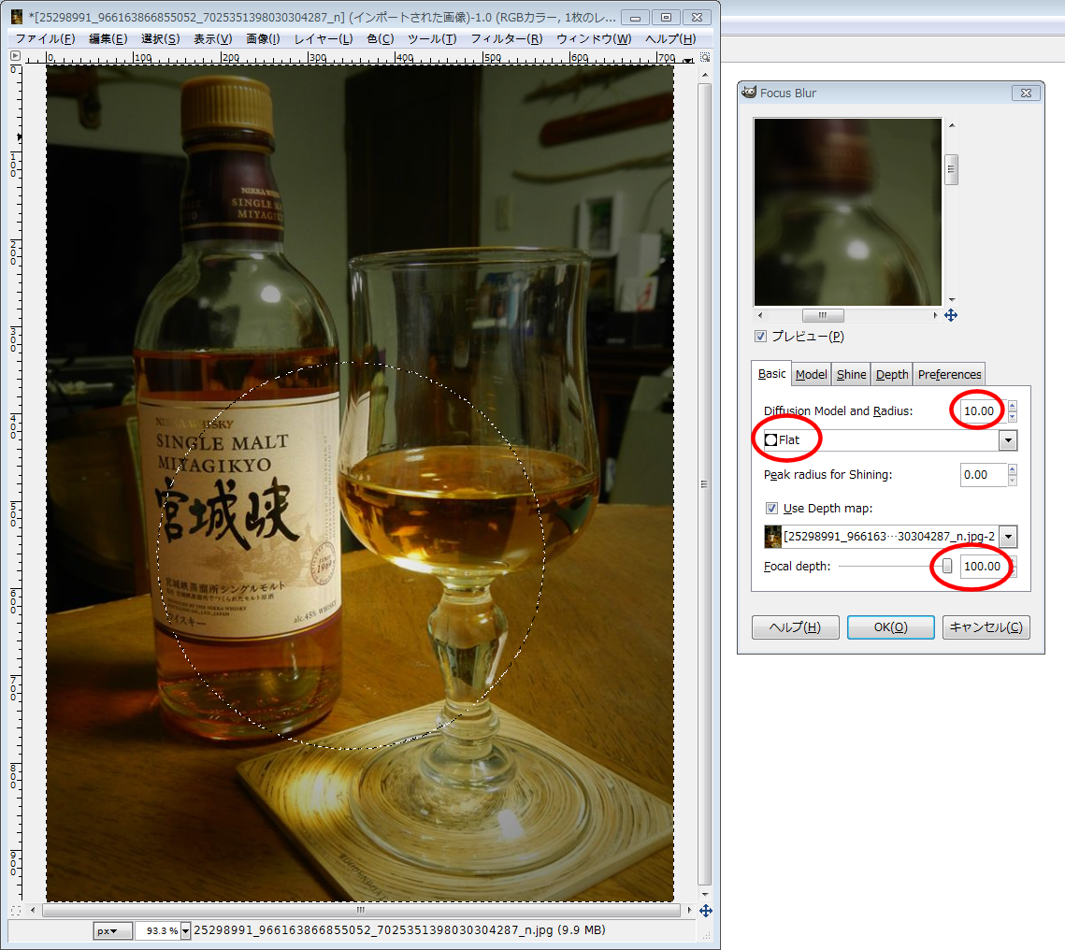Open the depth map image dropdown
This screenshot has width=1065, height=950.
click(x=1008, y=537)
